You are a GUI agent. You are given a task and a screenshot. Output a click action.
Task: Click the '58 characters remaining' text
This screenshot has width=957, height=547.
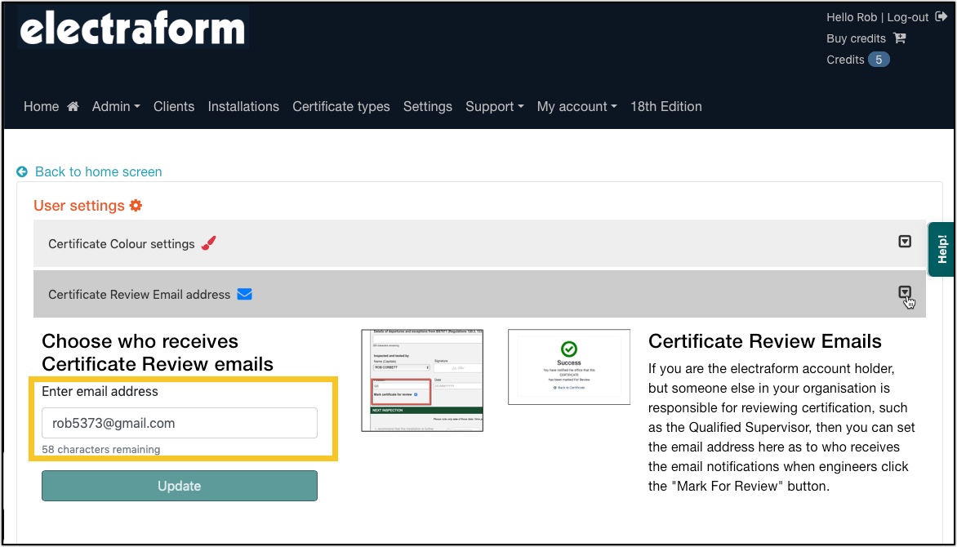101,449
